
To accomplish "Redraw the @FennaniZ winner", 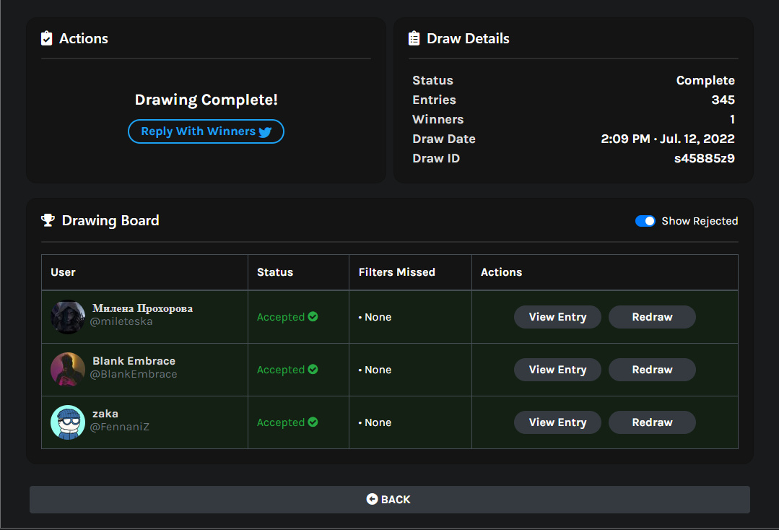I will [652, 422].
